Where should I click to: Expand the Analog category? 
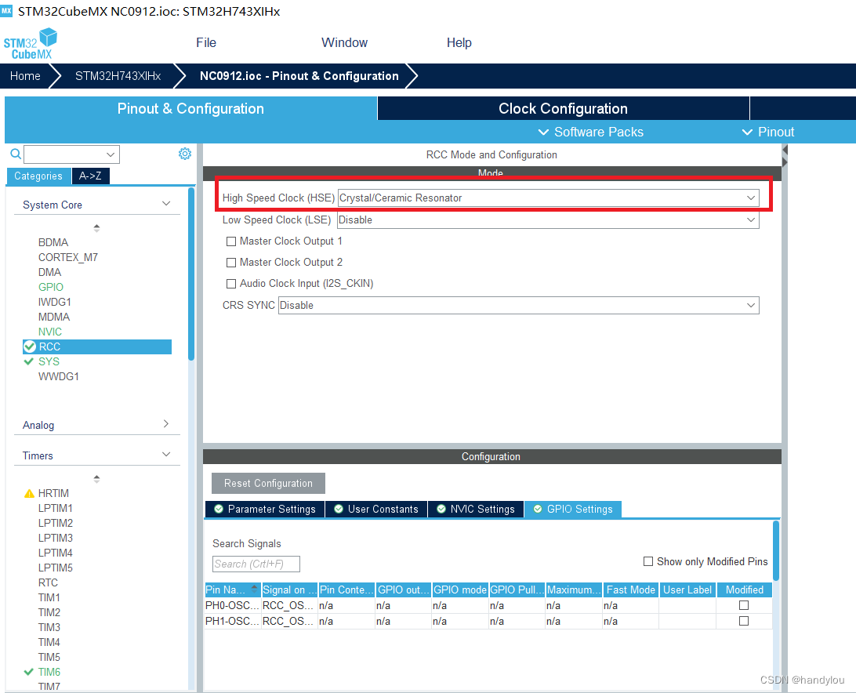pyautogui.click(x=166, y=424)
